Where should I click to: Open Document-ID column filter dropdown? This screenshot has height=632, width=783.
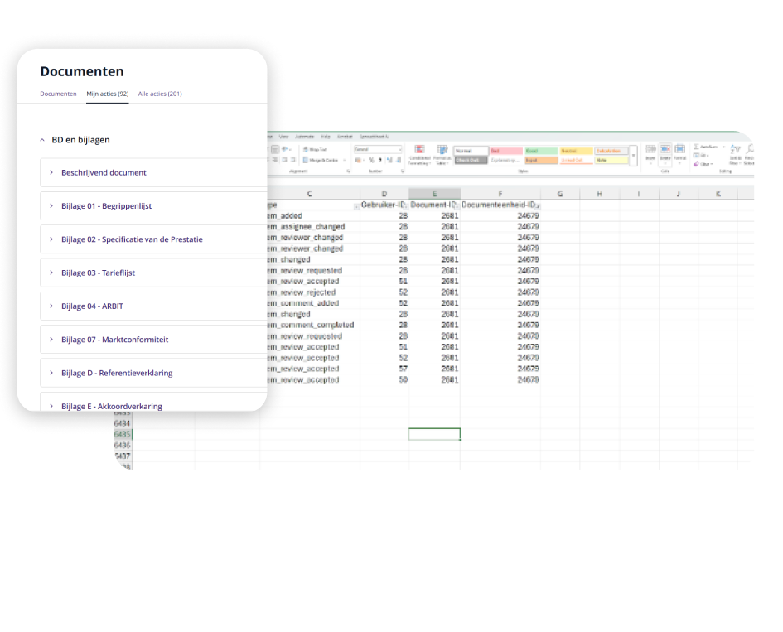[457, 206]
